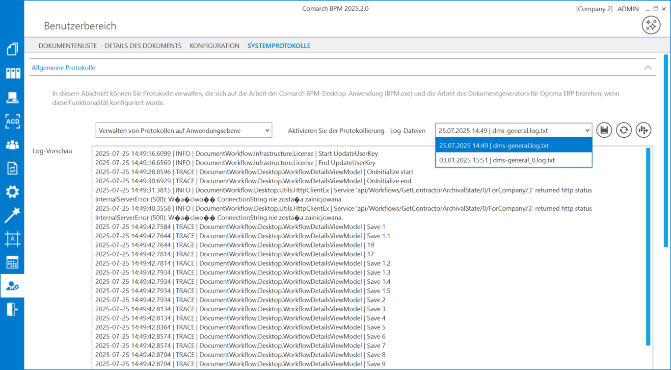
Task: Open the settings gear in sidebar
Action: [12, 192]
